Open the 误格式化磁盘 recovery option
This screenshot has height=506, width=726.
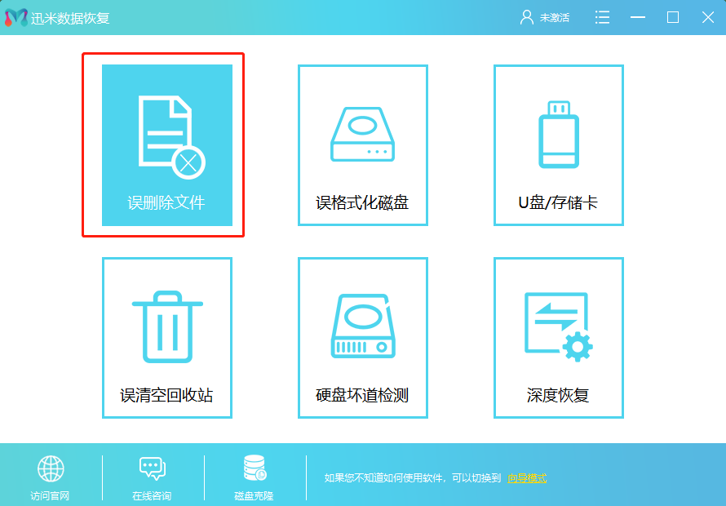tap(362, 144)
